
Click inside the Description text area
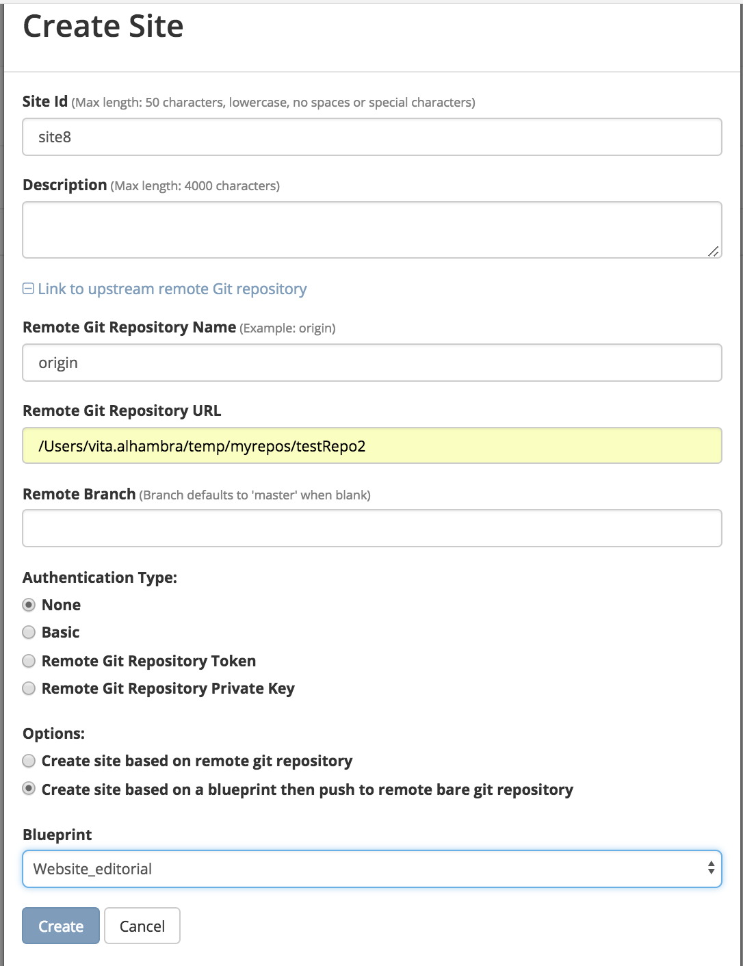coord(372,230)
